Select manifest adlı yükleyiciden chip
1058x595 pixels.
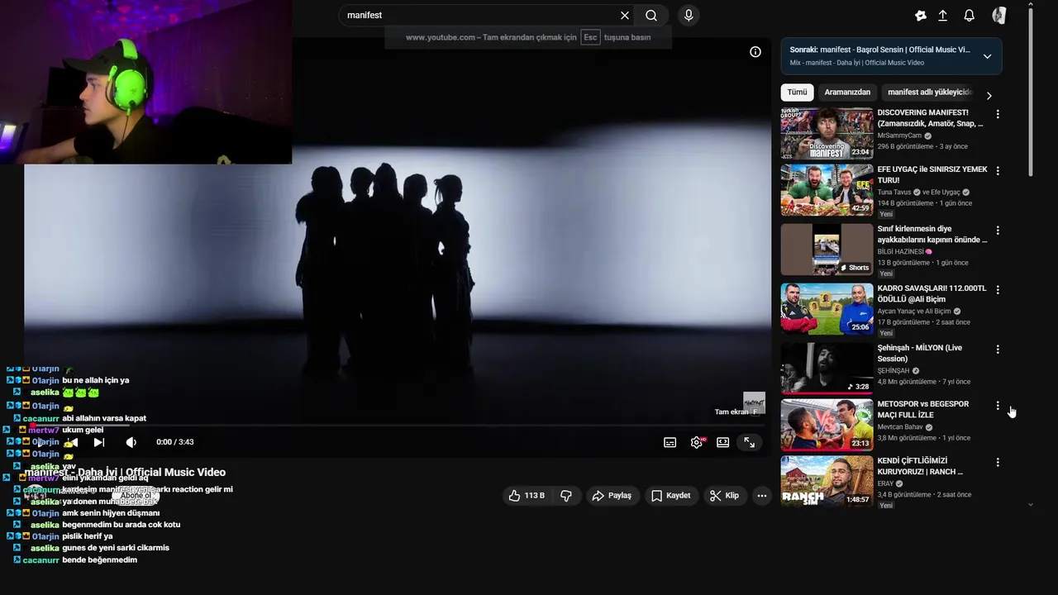[x=929, y=93]
